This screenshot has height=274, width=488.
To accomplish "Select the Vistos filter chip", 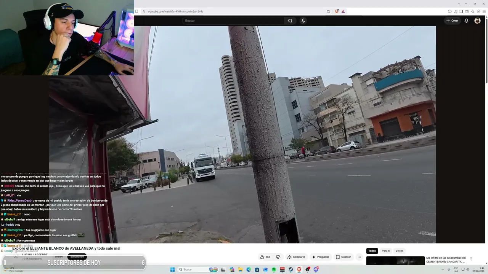I will (399, 251).
